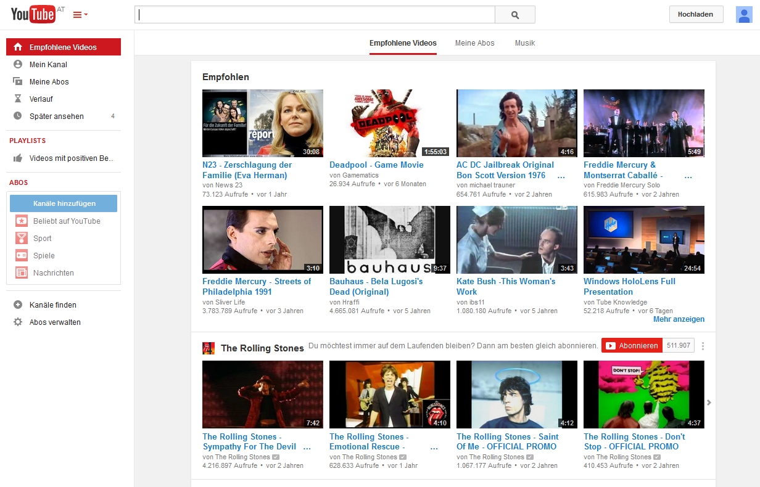Open the Streets of Philadelphia thumbnail
This screenshot has width=760, height=487.
[263, 240]
